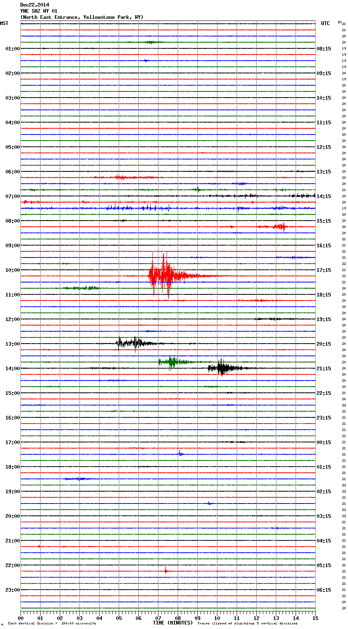Click the 17:15 UTC time label

324,270
